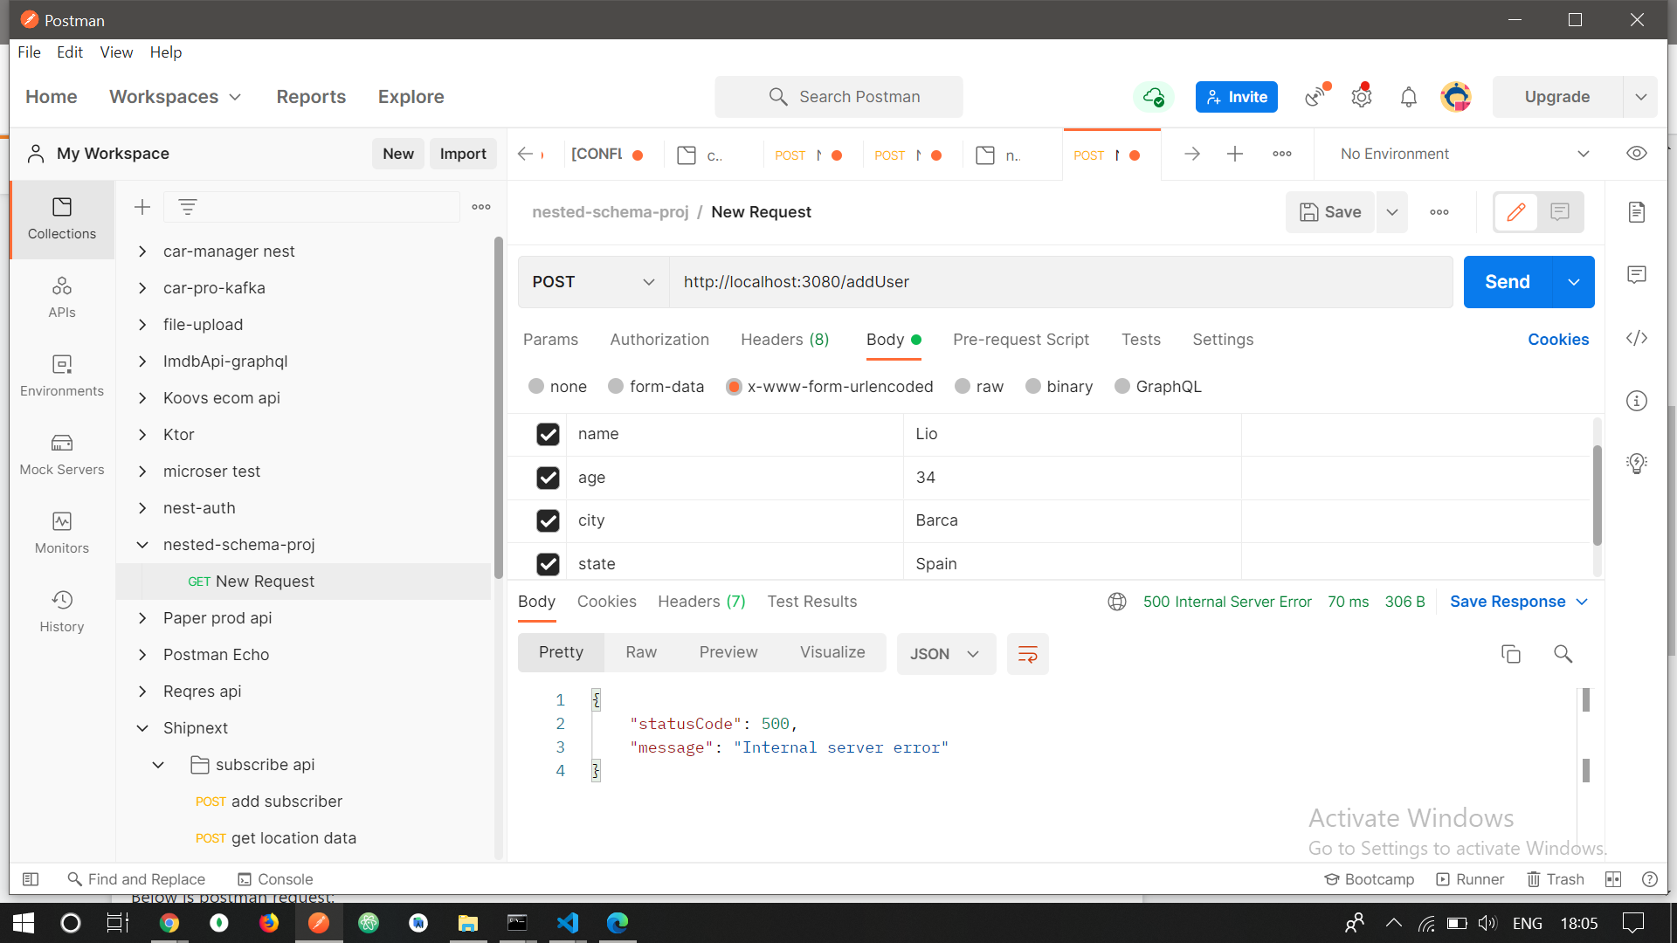
Task: Open the user profile avatar
Action: (1456, 97)
